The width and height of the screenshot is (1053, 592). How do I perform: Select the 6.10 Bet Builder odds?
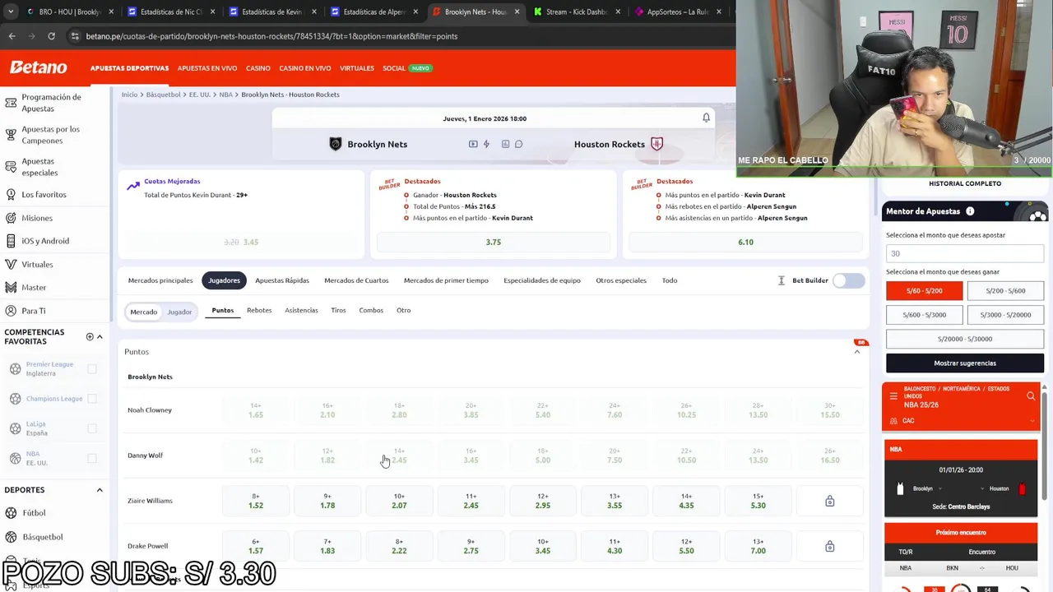point(745,242)
